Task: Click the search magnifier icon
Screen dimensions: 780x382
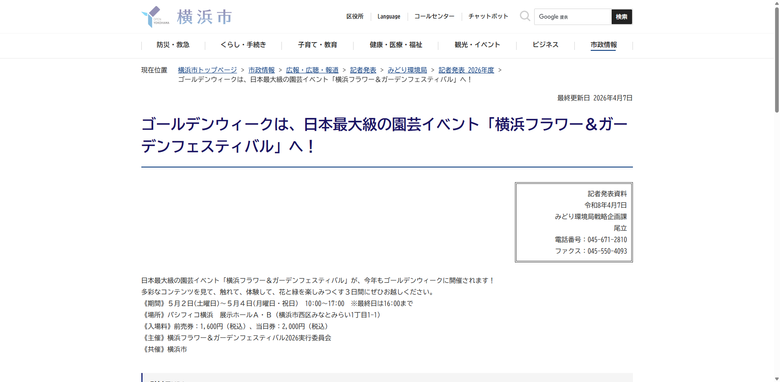Action: pos(525,16)
